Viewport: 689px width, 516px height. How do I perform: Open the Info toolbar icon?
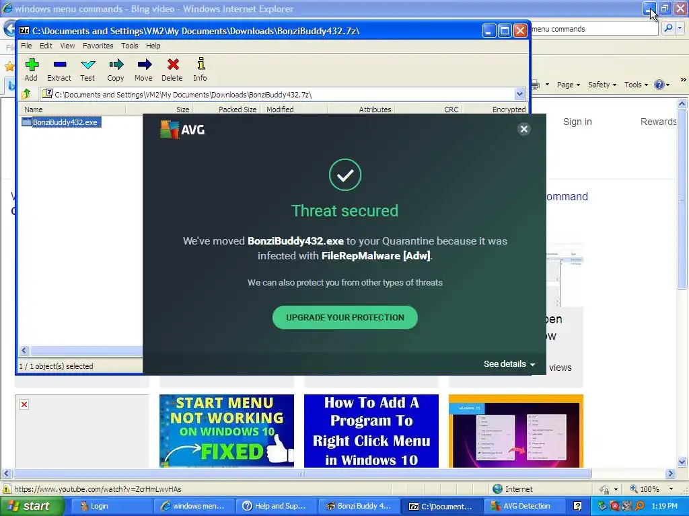pyautogui.click(x=201, y=69)
